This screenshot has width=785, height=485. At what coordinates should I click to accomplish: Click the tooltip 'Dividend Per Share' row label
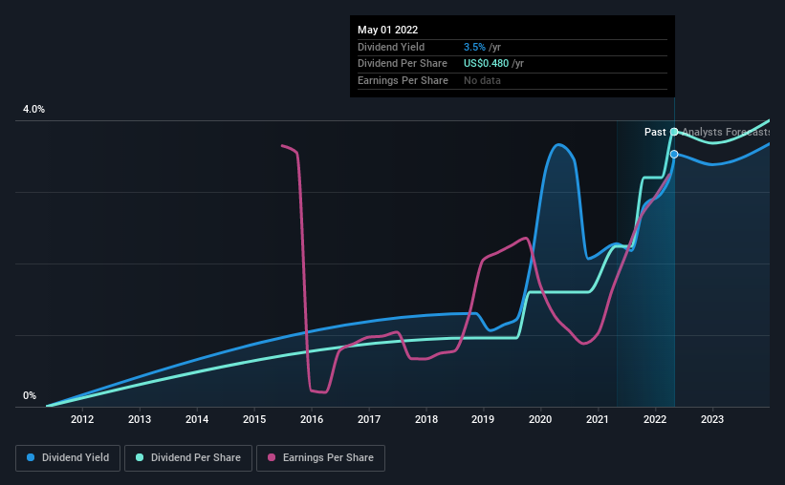402,64
